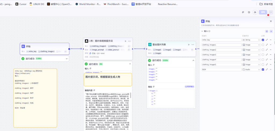Add a new input variable with plus icon

tap(271, 31)
